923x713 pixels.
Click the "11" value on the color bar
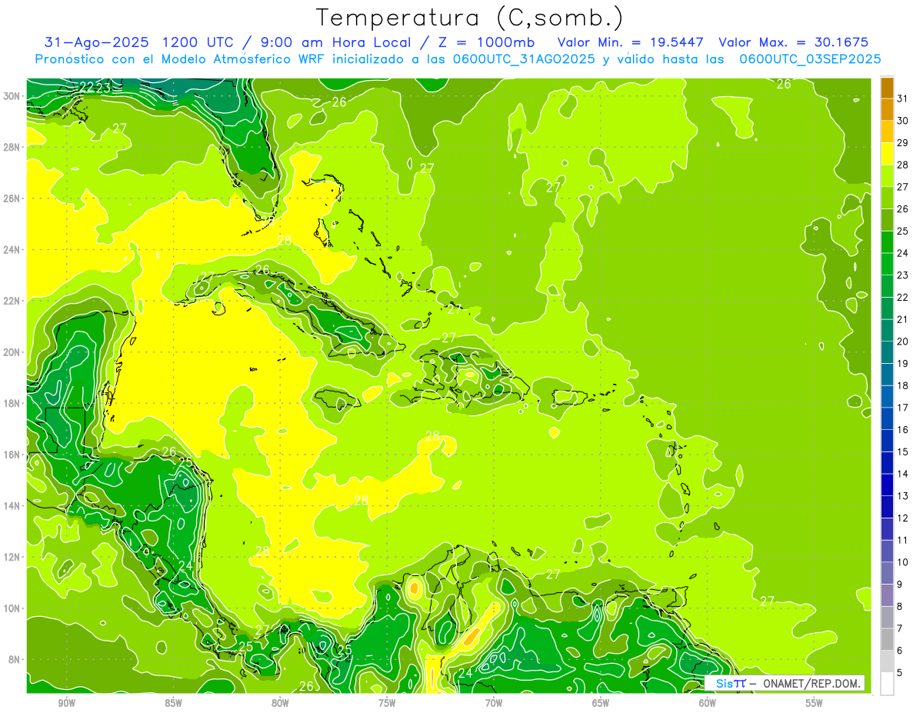[903, 540]
